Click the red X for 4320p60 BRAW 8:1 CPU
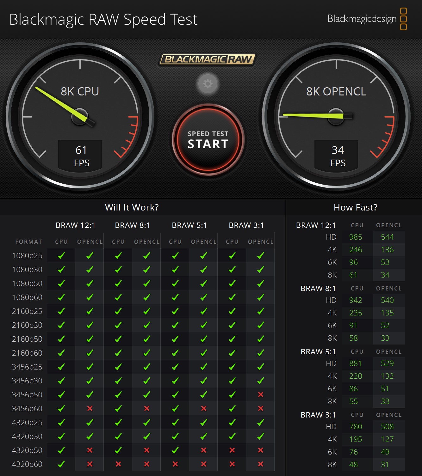422x476 pixels. pos(118,464)
